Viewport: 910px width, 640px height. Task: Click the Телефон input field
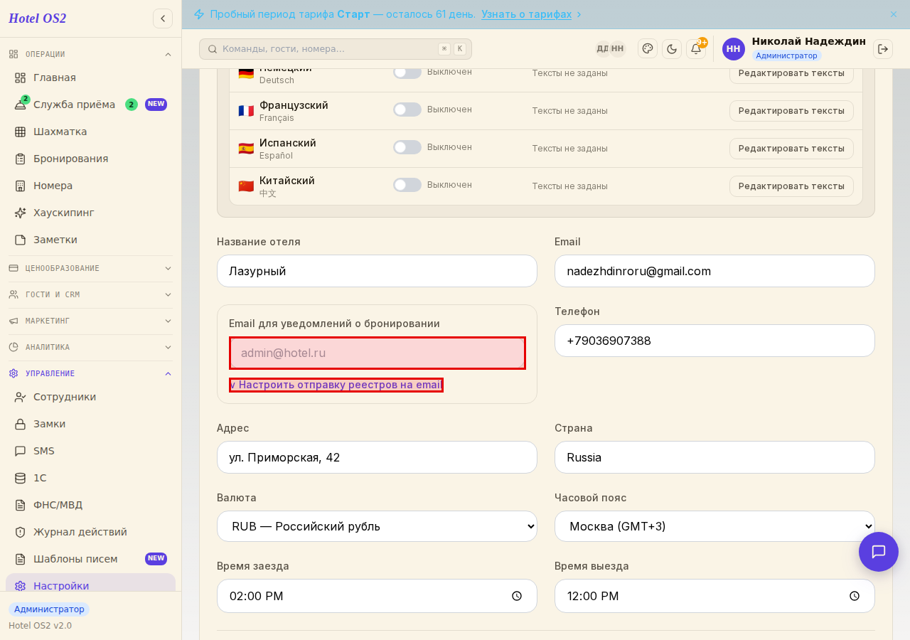tap(714, 341)
